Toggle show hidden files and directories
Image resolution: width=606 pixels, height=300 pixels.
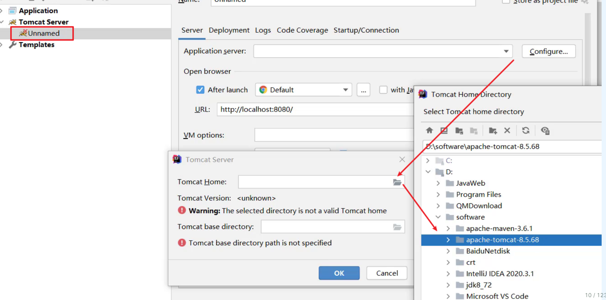(x=545, y=130)
